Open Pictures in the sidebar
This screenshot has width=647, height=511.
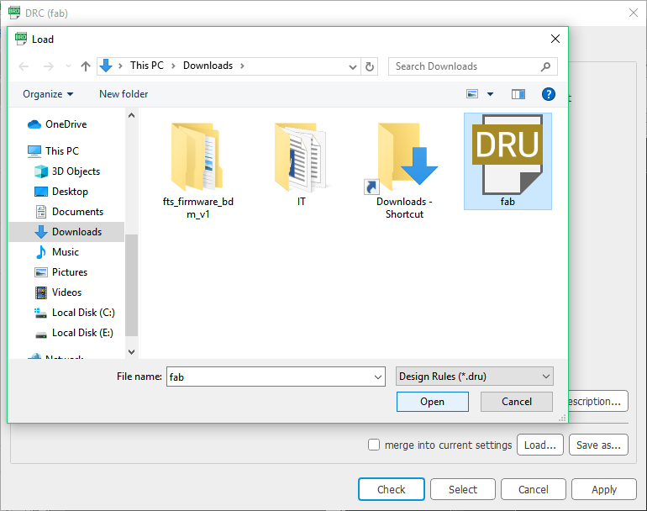click(x=61, y=272)
